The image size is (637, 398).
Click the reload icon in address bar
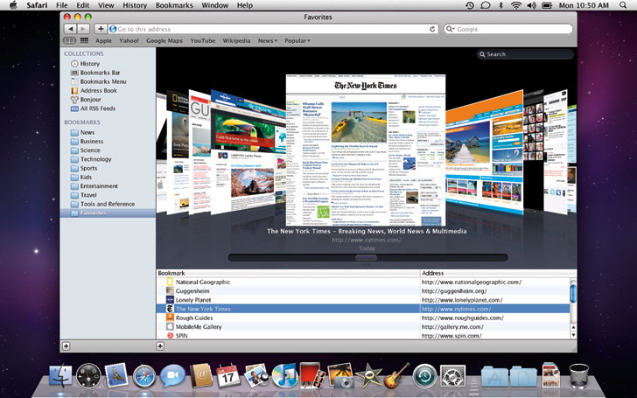[432, 29]
